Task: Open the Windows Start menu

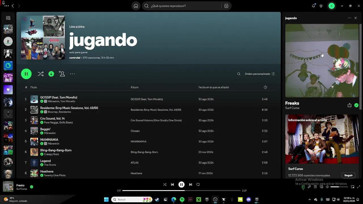Action: (106, 199)
